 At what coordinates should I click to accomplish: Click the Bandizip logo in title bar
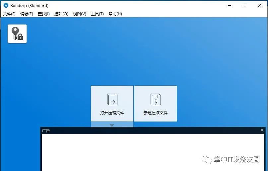[6, 5]
